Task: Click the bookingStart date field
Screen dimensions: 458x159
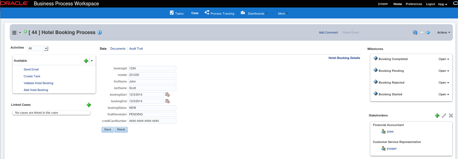Action: tap(146, 95)
